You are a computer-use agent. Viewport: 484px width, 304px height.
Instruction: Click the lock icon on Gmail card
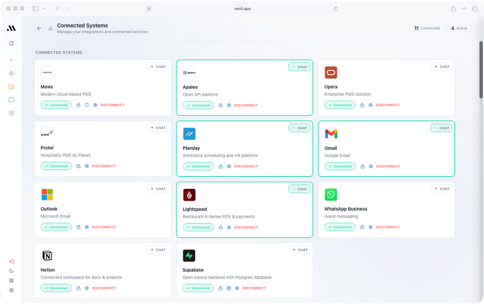click(362, 166)
